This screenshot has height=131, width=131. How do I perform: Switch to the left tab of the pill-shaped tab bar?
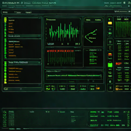88,20
